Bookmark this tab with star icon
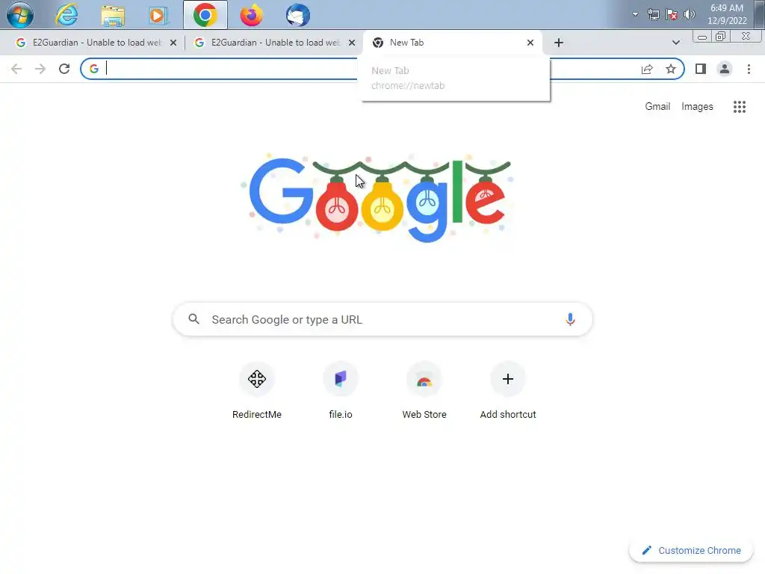 coord(671,69)
